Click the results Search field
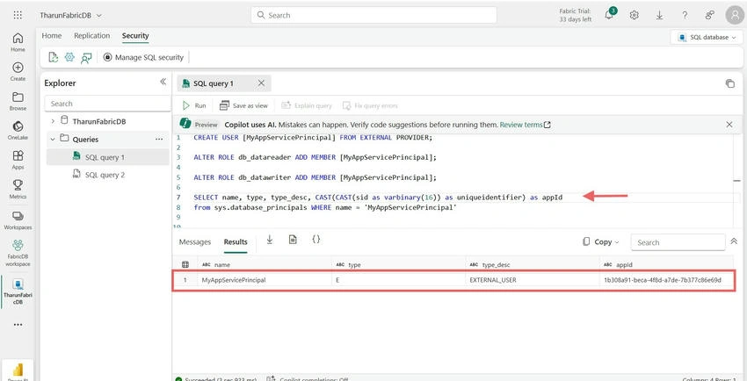 coord(678,242)
